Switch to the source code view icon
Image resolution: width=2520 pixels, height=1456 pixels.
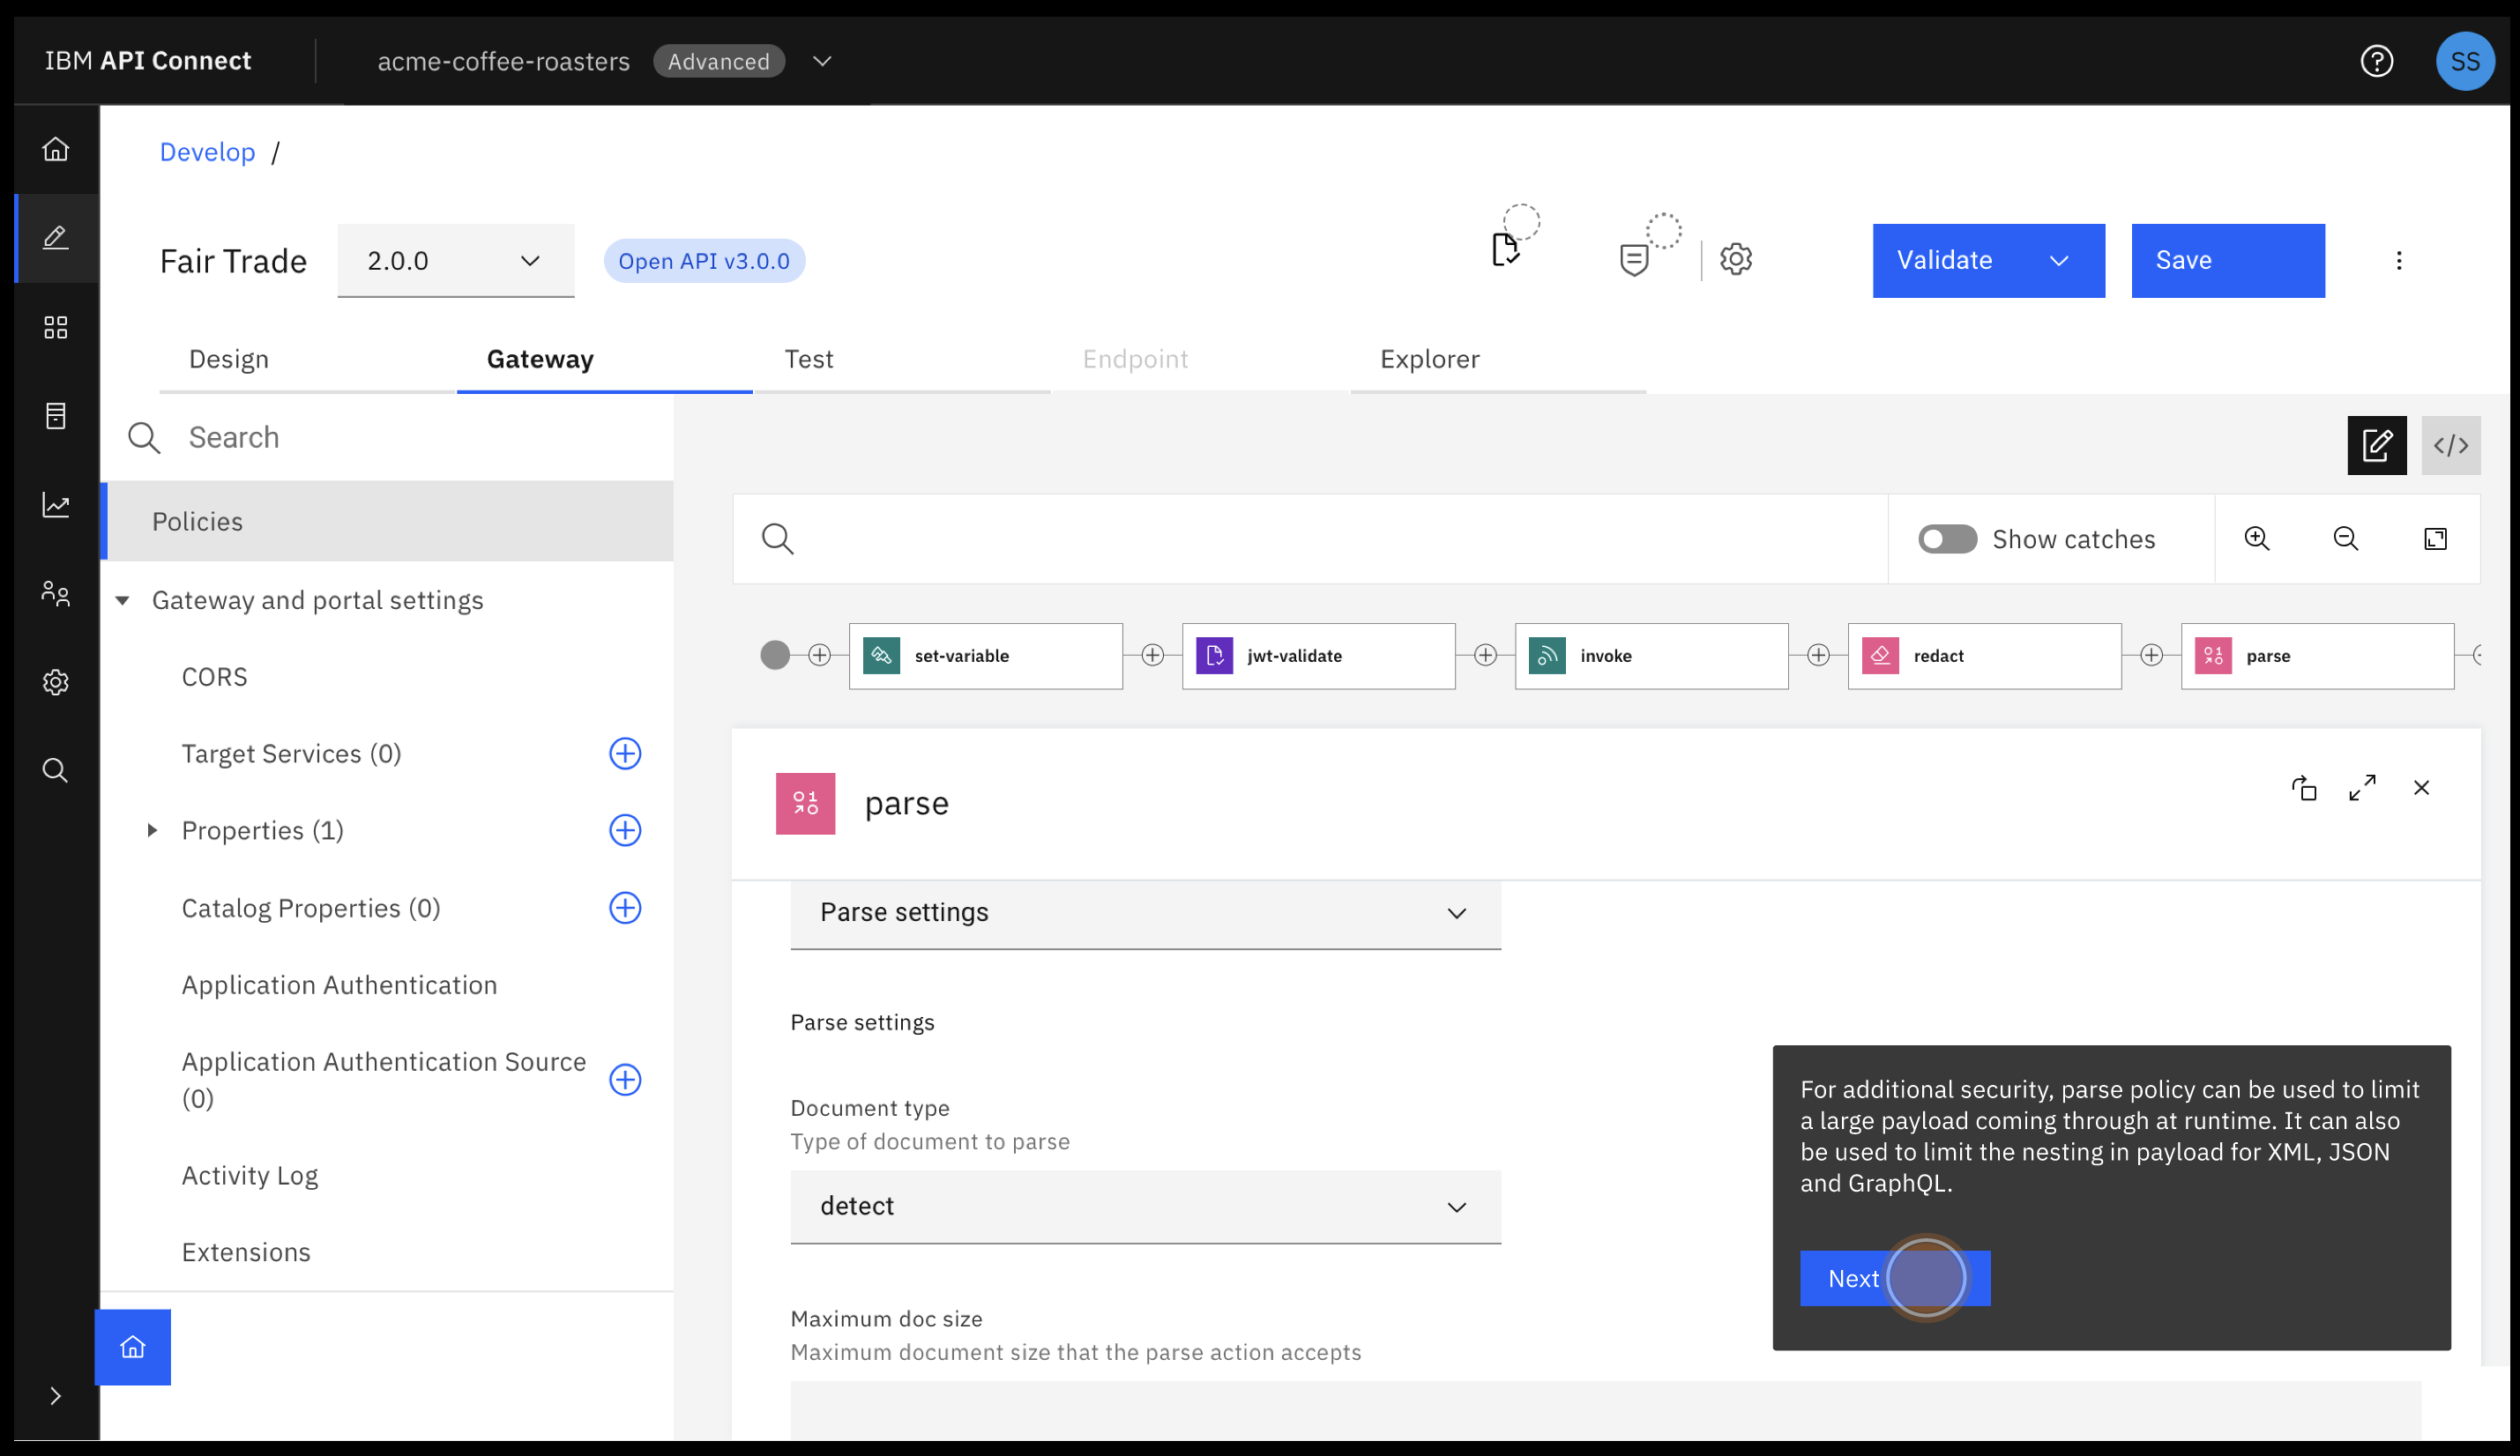2450,445
